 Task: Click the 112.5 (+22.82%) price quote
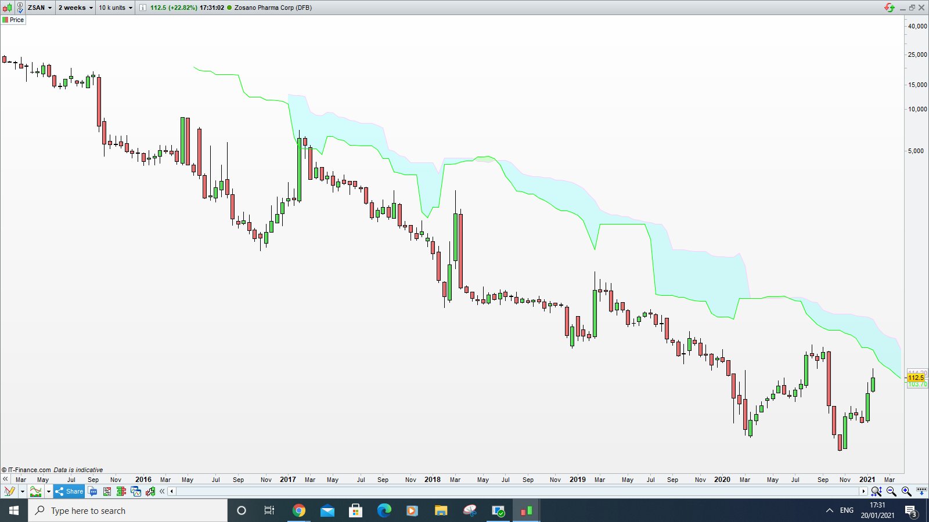pyautogui.click(x=174, y=8)
